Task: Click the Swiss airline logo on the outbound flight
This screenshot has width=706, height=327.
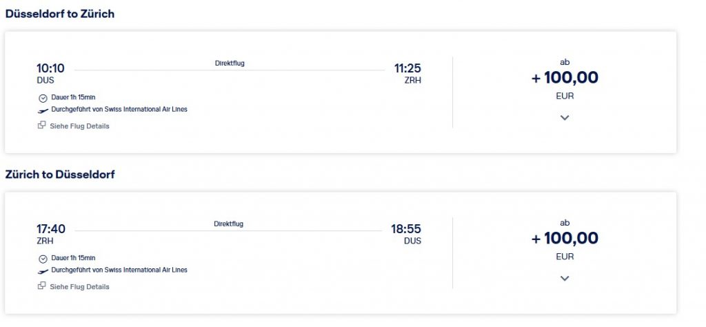Action: tap(43, 110)
